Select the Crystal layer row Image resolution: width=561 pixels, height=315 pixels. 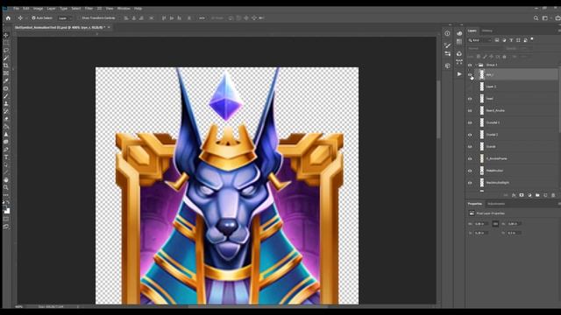click(512, 146)
